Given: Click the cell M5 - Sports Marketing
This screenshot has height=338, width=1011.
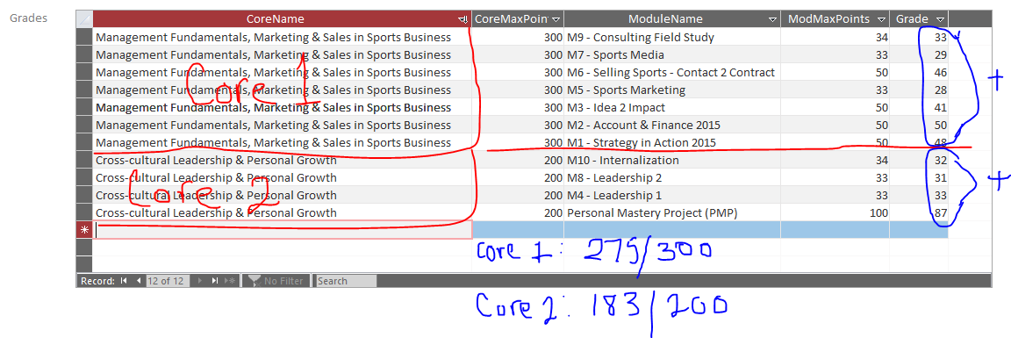Looking at the screenshot, I should (x=672, y=90).
